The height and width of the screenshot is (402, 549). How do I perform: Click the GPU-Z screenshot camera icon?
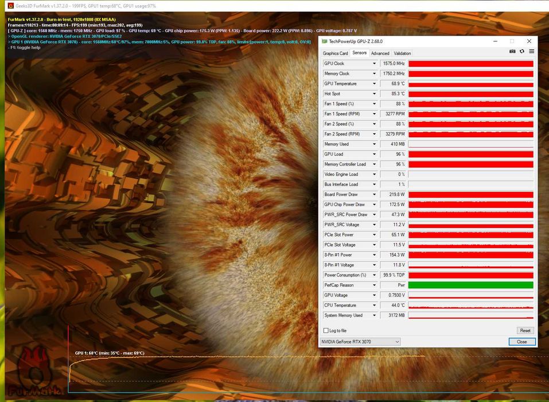[x=512, y=51]
